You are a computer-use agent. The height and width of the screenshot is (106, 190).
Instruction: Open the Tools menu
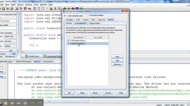pyautogui.click(x=36, y=5)
